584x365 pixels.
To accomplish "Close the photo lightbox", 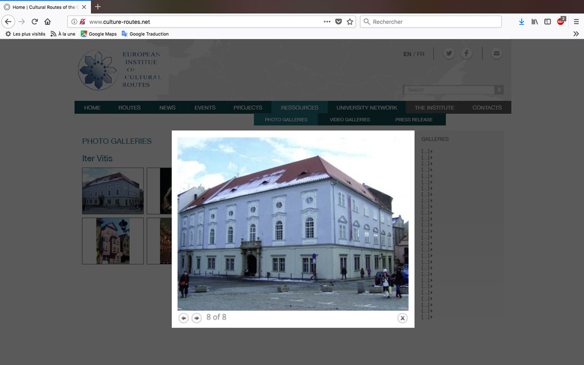I will click(x=402, y=318).
